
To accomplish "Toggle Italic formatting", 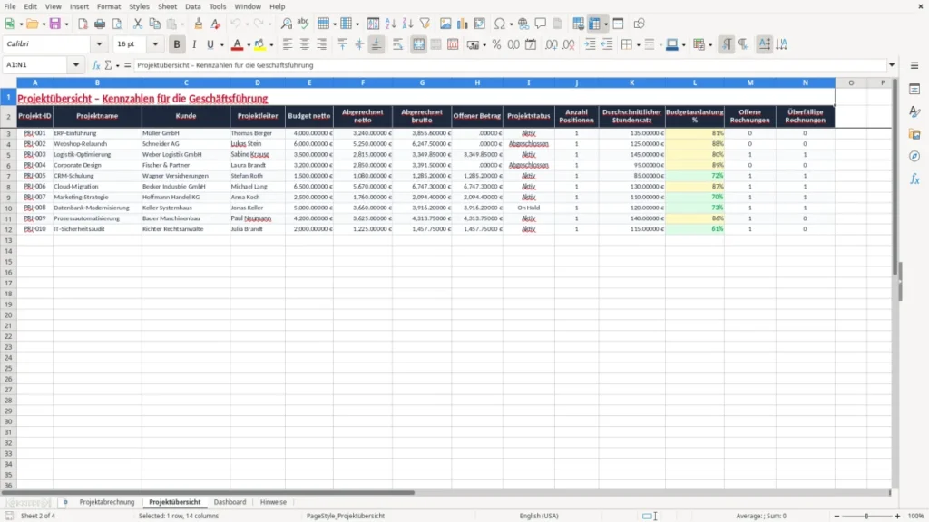I will coord(194,44).
